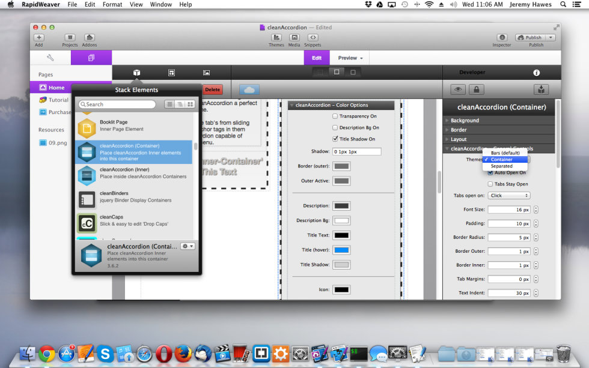Select cleanAccordion (Inner) stack element
Viewport: 589px width, 368px height.
click(x=134, y=175)
